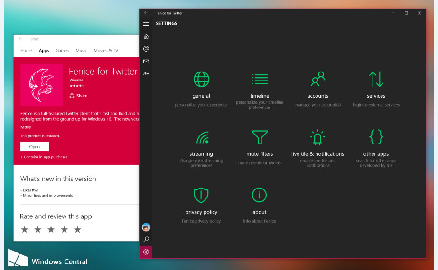Open search magnifier in Fenice sidebar
The image size is (438, 270).
coord(146,239)
